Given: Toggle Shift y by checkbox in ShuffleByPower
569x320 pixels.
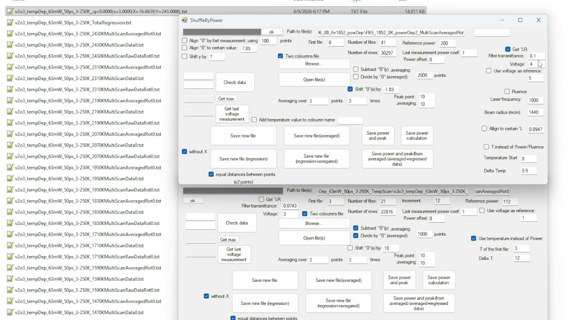Looking at the screenshot, I should 184,56.
